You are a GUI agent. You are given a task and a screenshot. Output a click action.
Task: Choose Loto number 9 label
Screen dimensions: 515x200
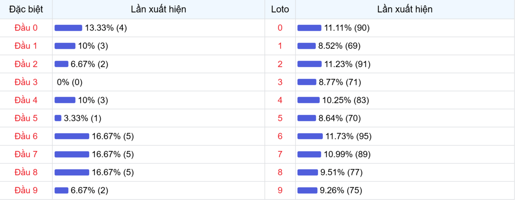coord(280,191)
